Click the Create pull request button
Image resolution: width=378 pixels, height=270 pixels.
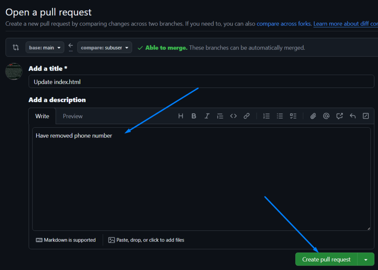326,259
